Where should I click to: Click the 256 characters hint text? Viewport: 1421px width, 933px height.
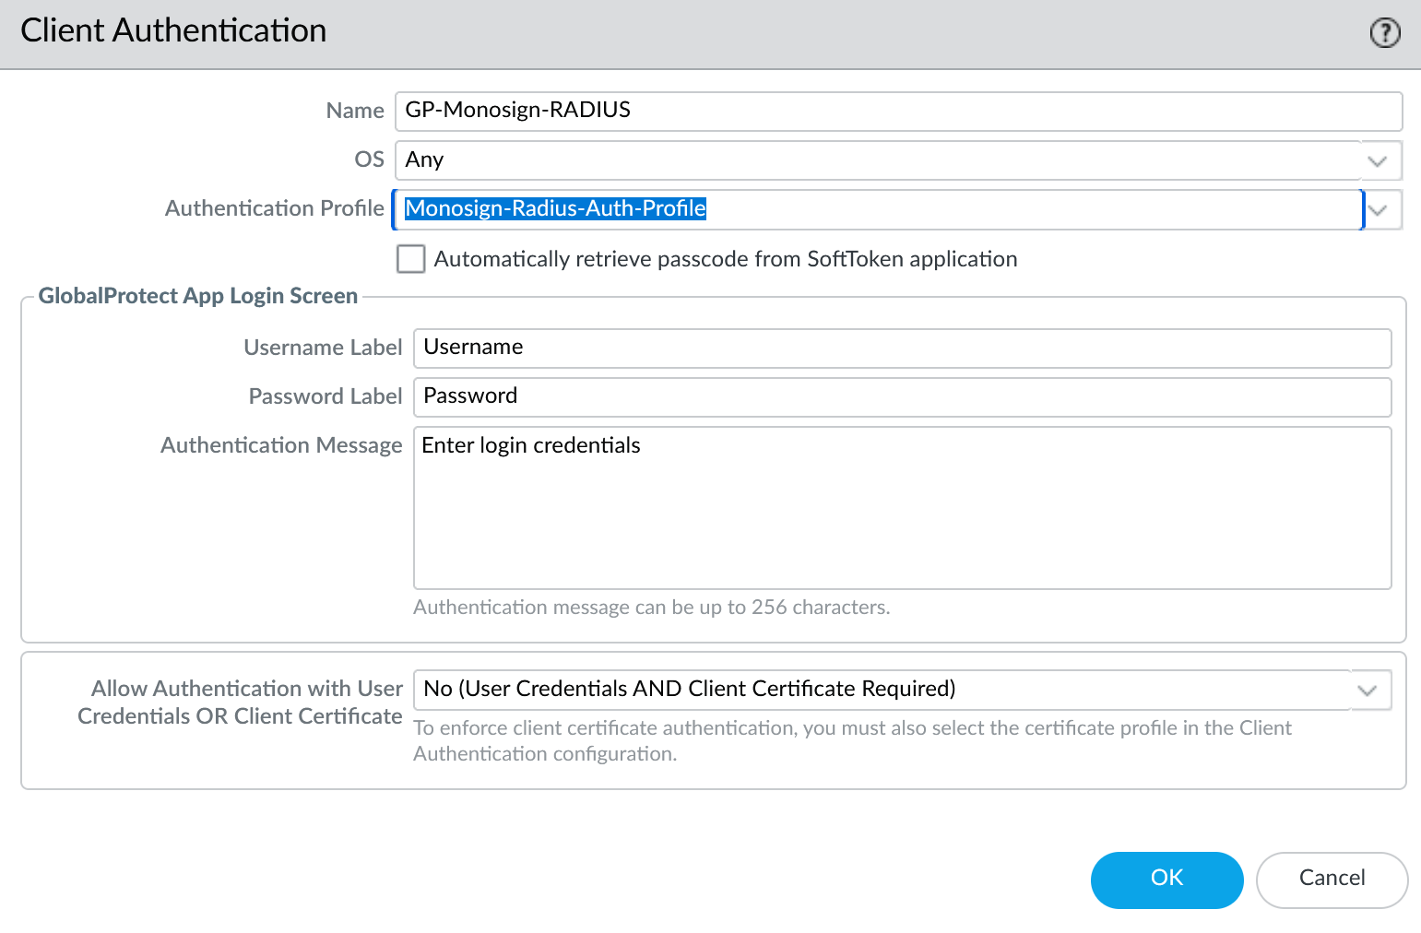(x=651, y=608)
